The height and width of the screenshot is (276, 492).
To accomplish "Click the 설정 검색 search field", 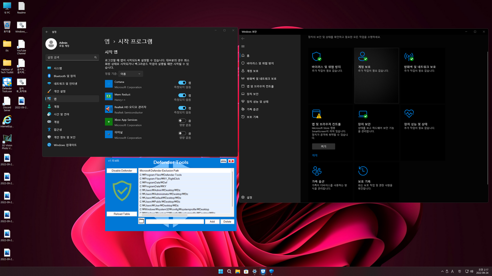I will (x=72, y=57).
